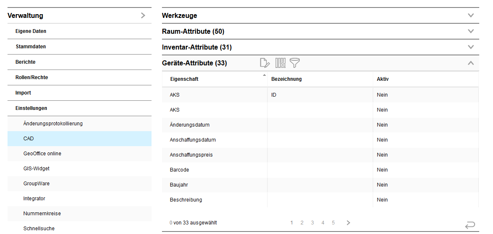Sort by the Eigenschaft column header
This screenshot has width=493, height=234.
pos(184,79)
